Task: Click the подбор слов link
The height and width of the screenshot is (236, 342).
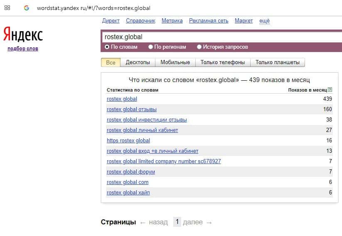Action: click(23, 49)
